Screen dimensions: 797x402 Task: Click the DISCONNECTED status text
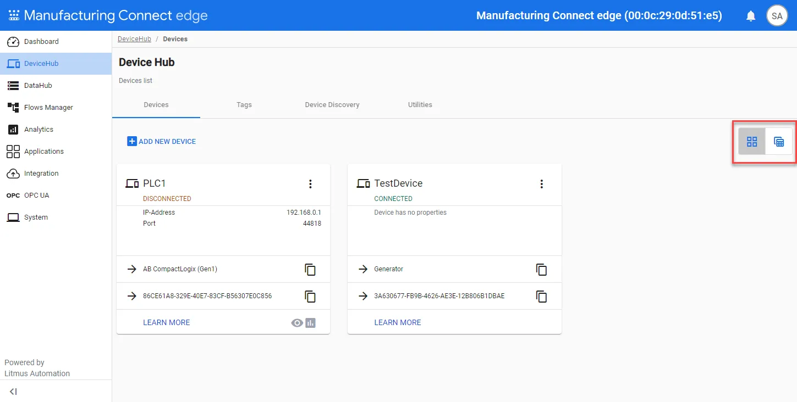point(167,199)
